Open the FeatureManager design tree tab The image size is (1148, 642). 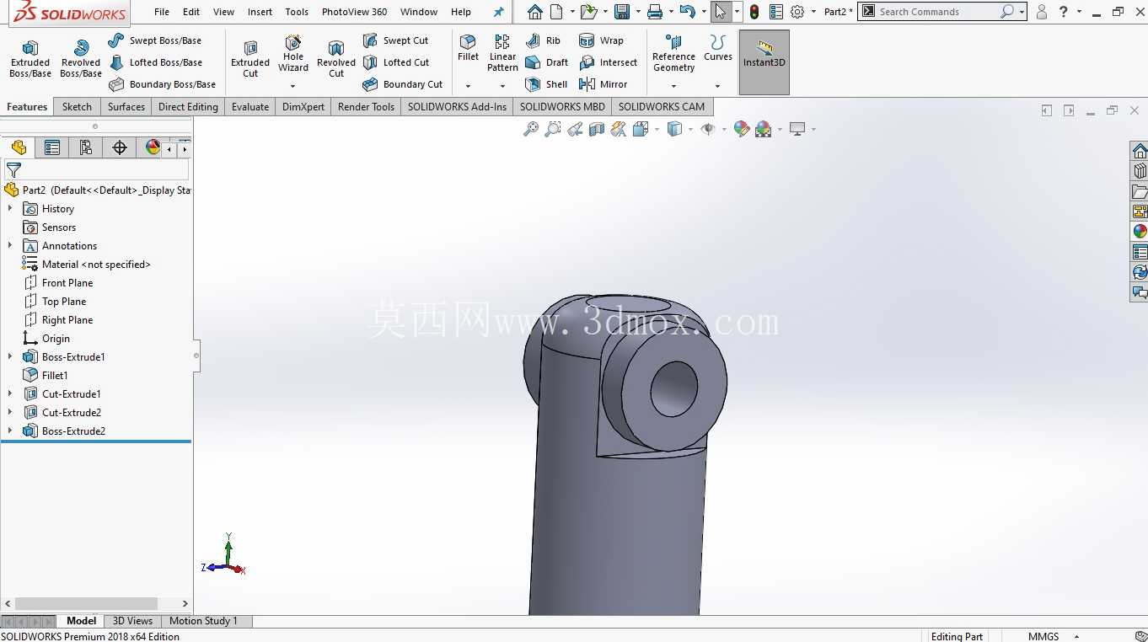coord(19,147)
